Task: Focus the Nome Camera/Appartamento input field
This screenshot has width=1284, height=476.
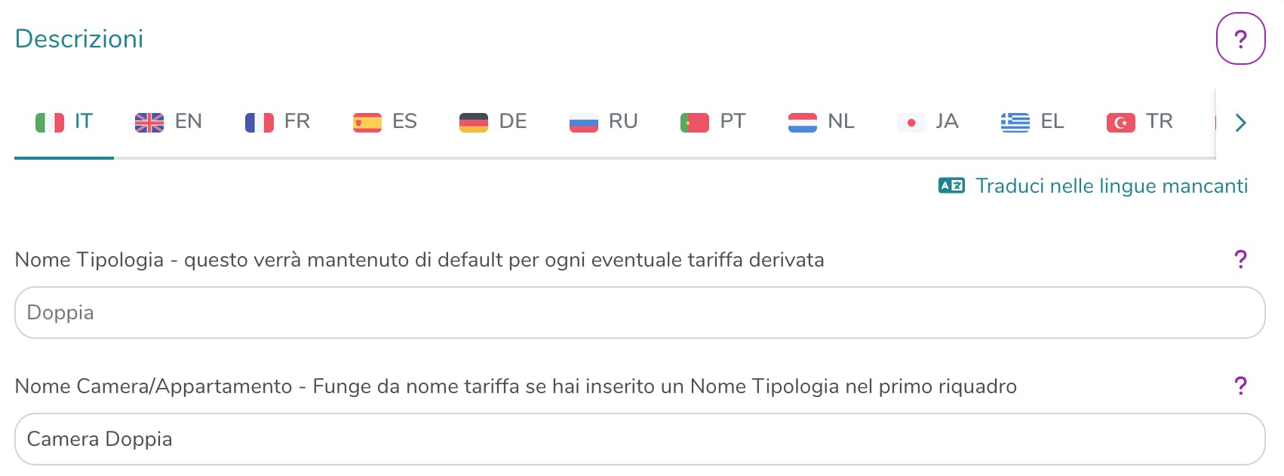Action: (x=640, y=439)
